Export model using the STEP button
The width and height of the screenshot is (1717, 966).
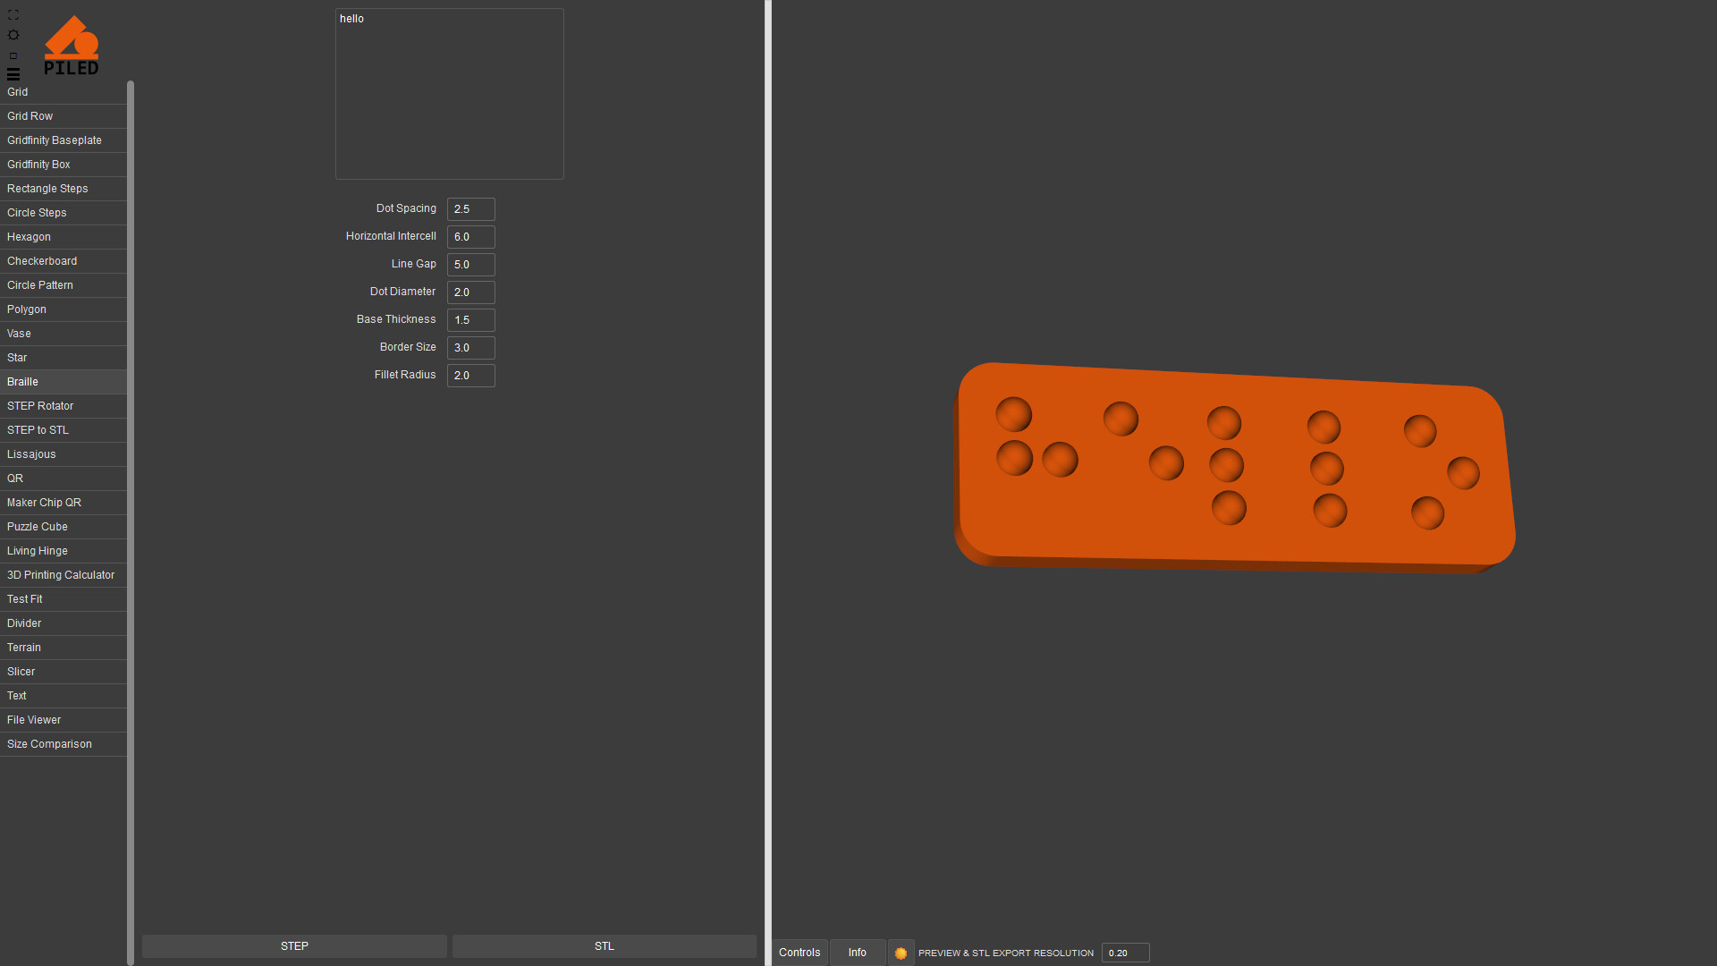tap(294, 946)
